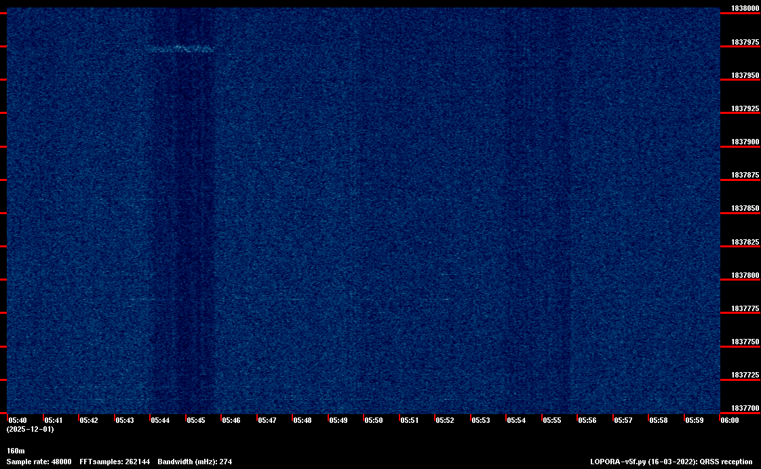Click the 06:00 time label
This screenshot has width=761, height=469.
point(730,420)
